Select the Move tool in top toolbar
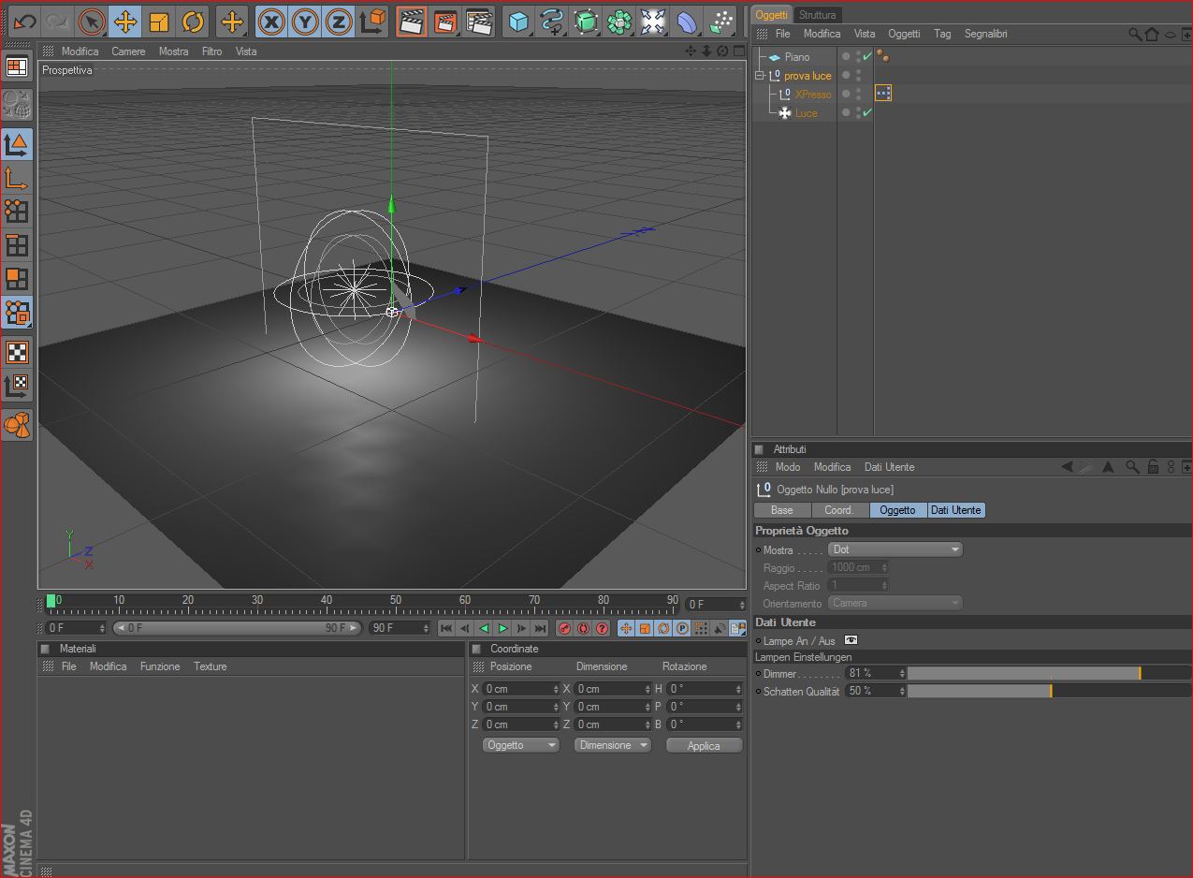This screenshot has height=878, width=1193. pyautogui.click(x=124, y=22)
